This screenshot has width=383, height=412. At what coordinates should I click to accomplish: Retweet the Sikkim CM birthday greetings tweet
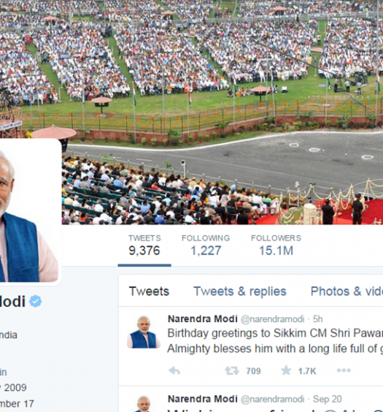(232, 371)
